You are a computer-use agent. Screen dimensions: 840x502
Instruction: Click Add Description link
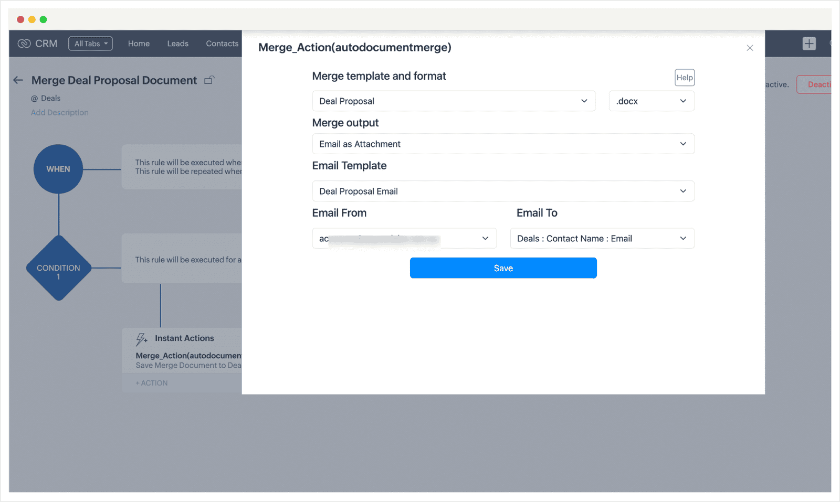pos(59,112)
